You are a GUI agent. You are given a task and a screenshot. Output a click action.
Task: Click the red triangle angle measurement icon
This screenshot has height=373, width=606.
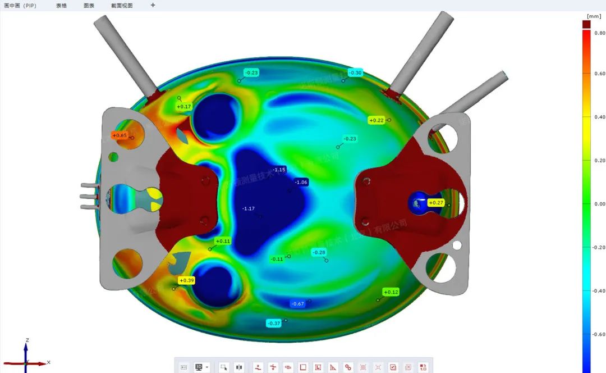[x=333, y=367]
